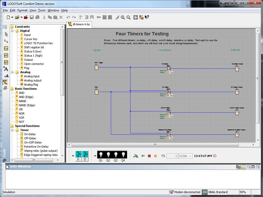Toggle input switch I2
Viewport: 263px width, 197px height.
tap(85, 155)
